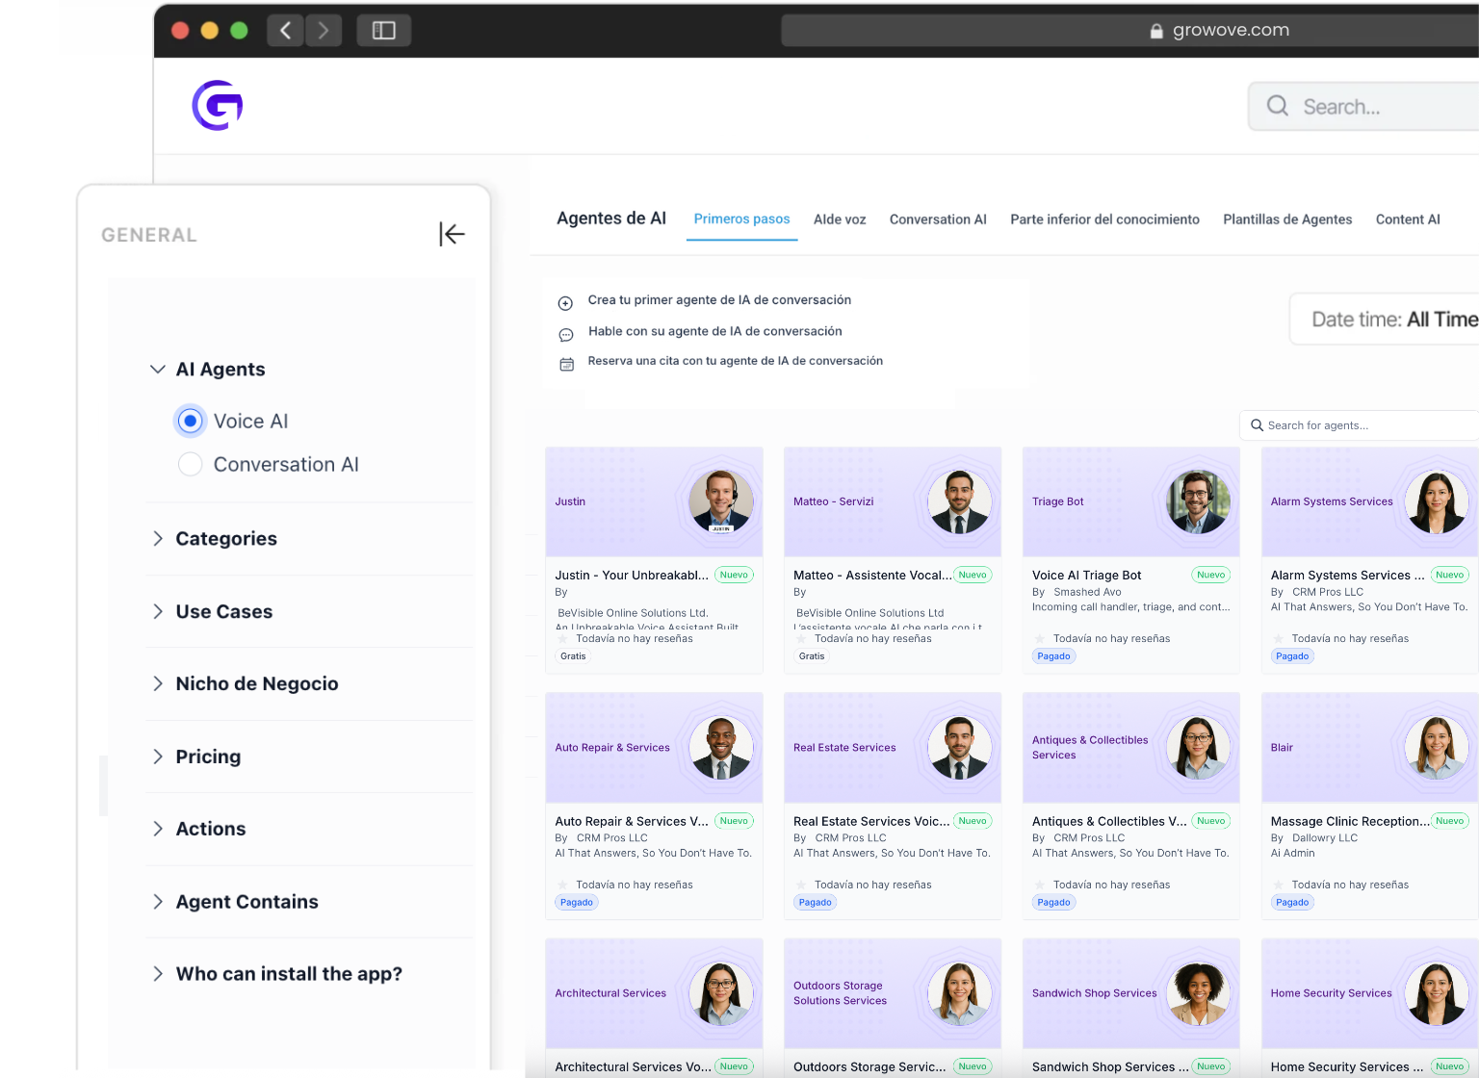Viewport: 1479px width, 1078px height.
Task: Click the chat bubble icon beside Hable con su agente
Action: [566, 335]
